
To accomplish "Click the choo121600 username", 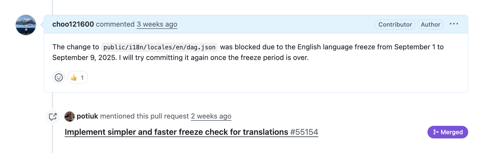I will tap(73, 24).
